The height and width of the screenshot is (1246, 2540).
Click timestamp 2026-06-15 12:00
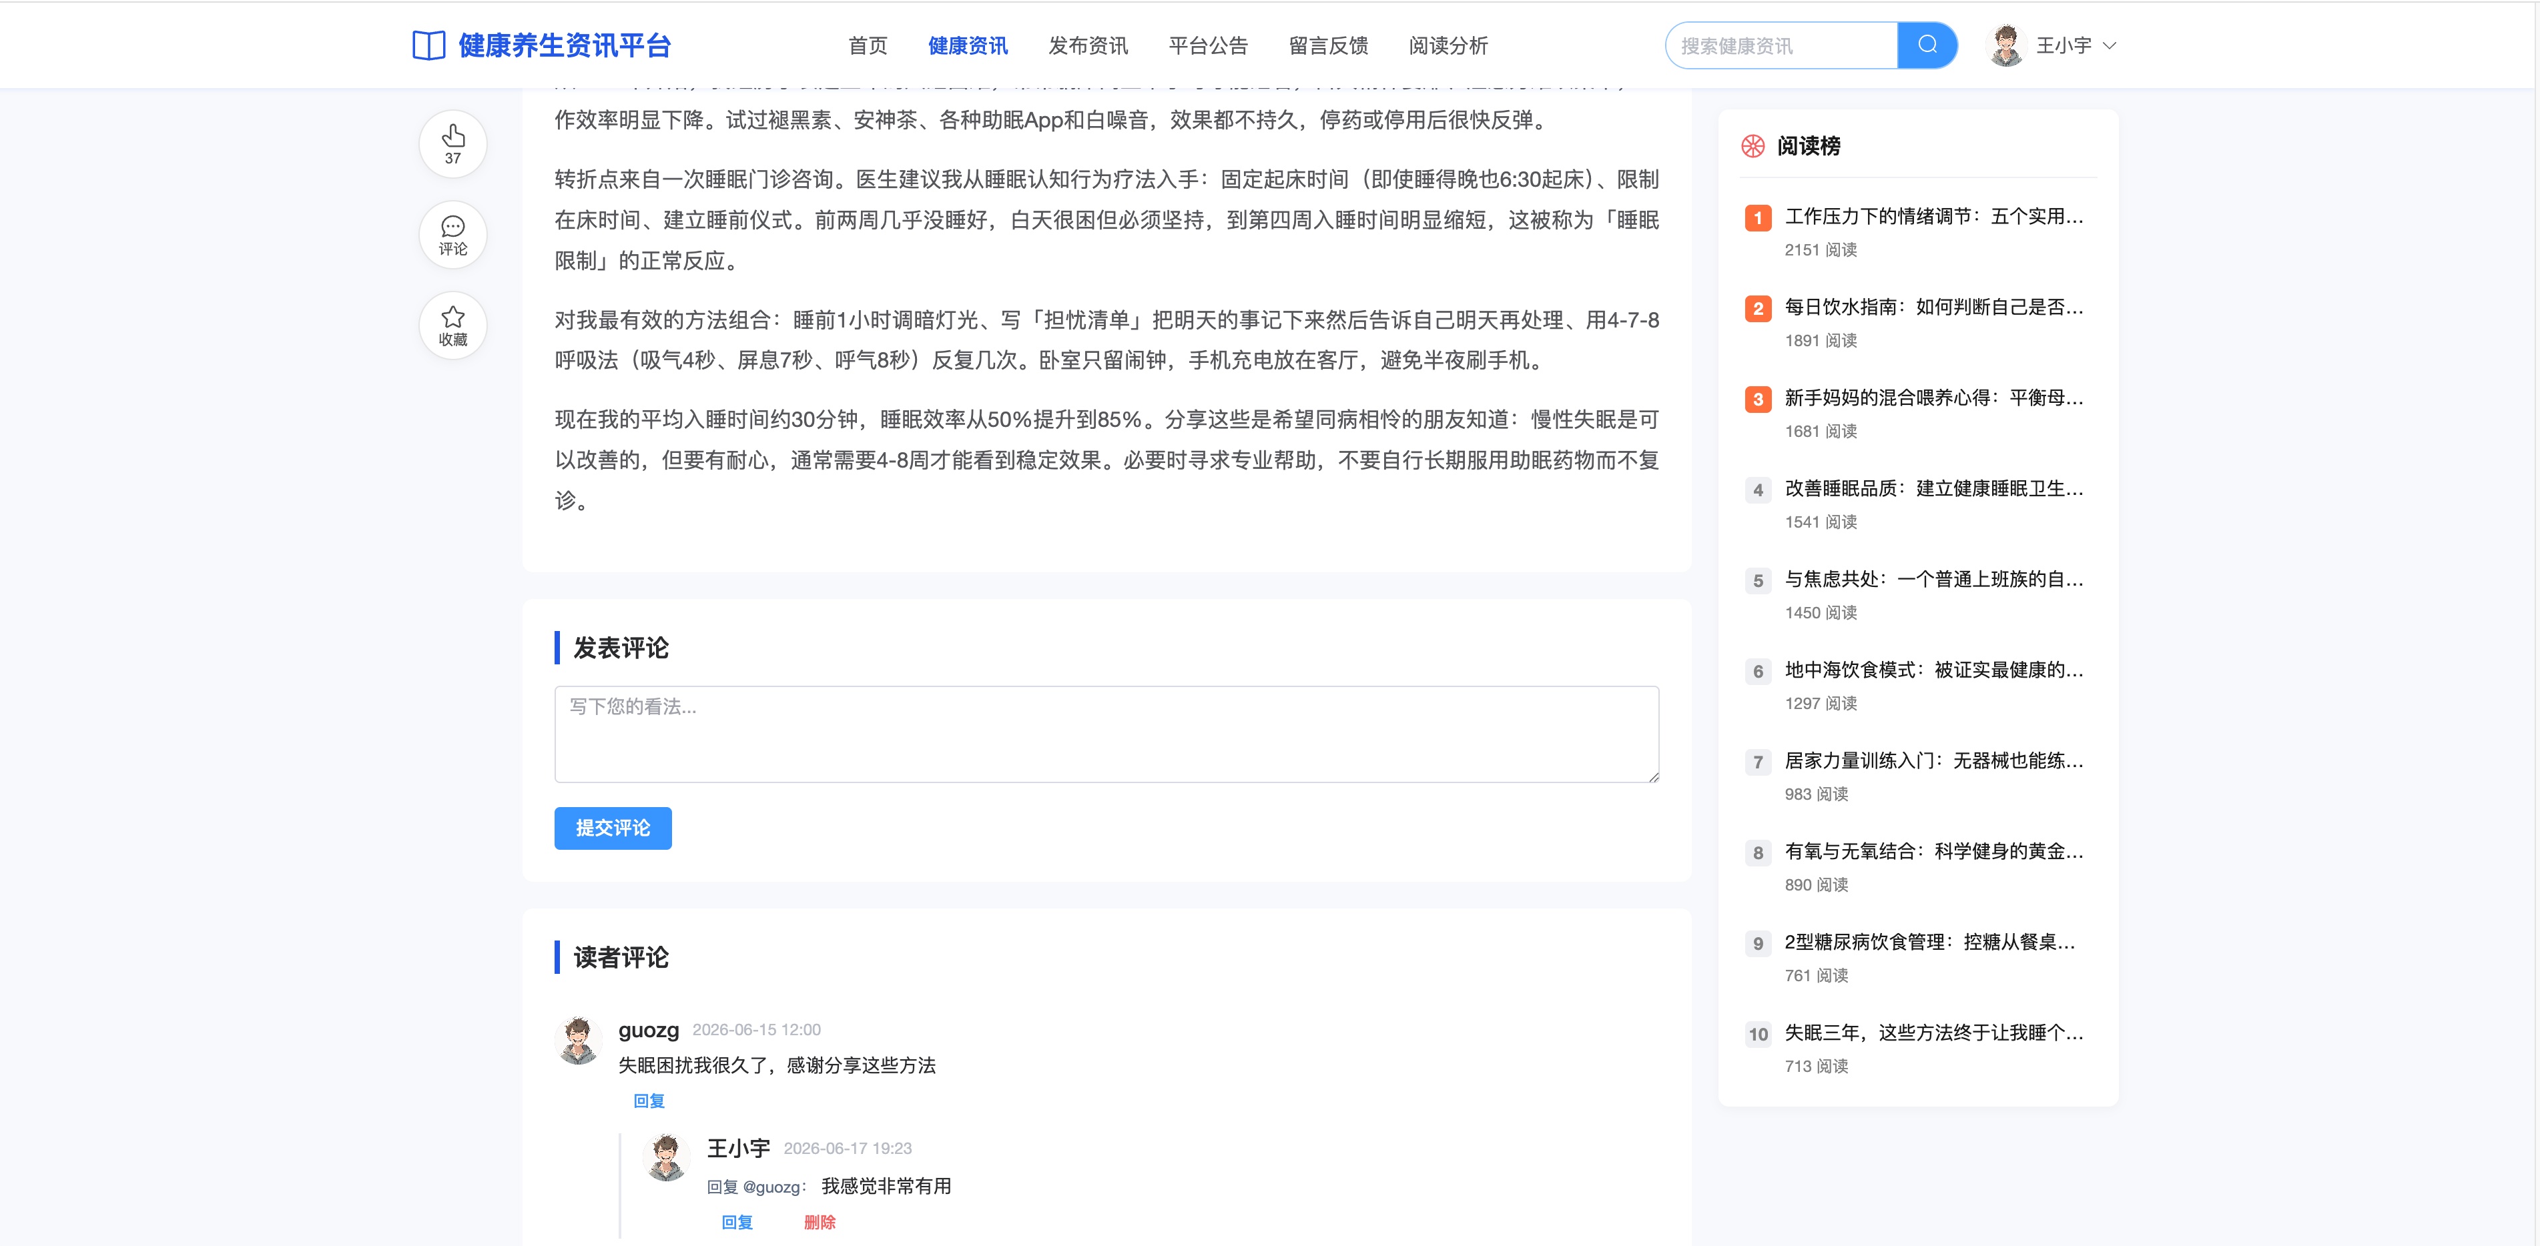(756, 1030)
